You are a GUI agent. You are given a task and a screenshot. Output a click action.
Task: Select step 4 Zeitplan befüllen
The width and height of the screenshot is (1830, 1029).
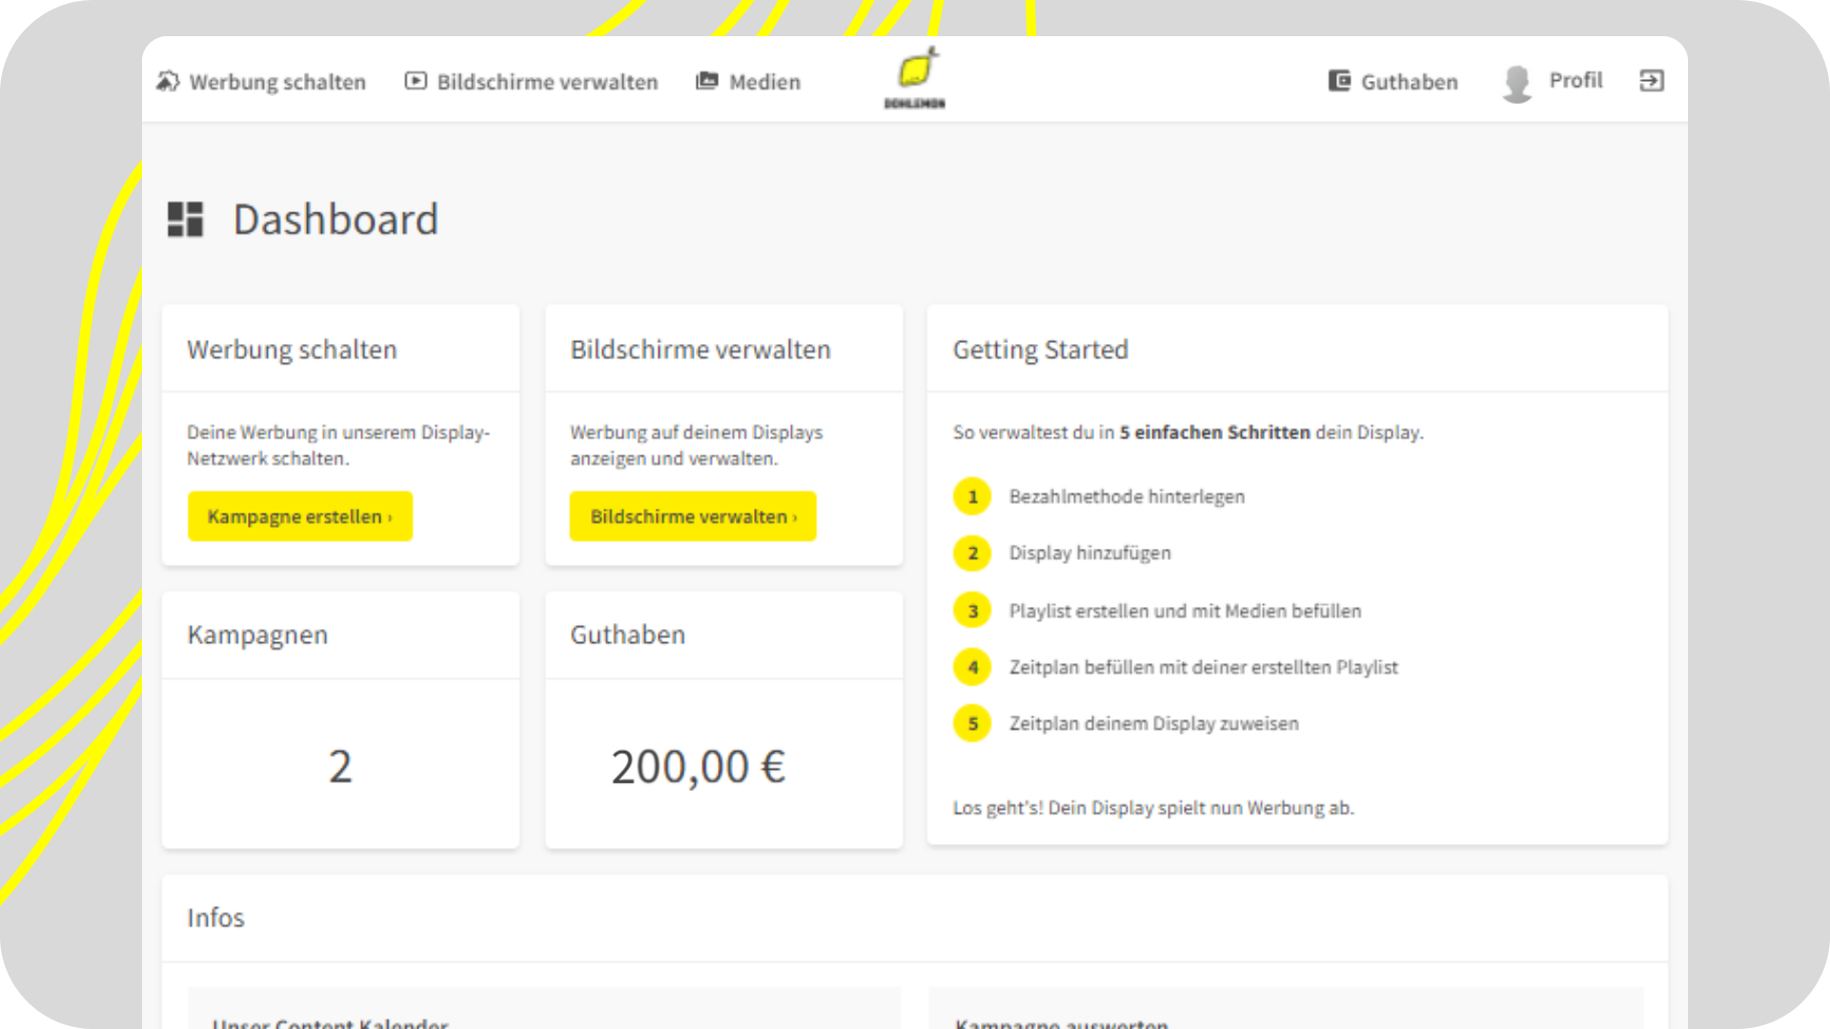(x=1203, y=667)
